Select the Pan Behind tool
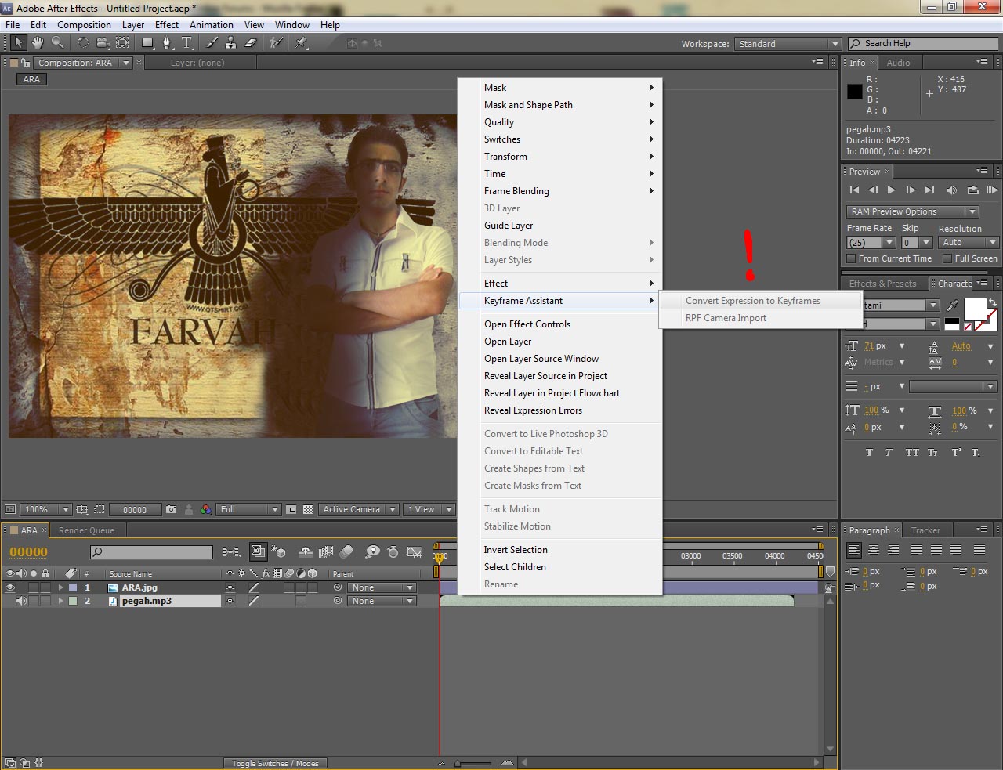The image size is (1003, 770). [x=123, y=43]
